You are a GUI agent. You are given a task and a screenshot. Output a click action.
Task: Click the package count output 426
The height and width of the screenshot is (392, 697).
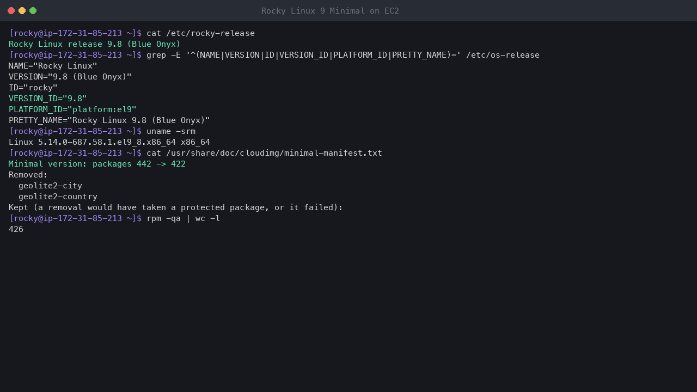click(16, 229)
